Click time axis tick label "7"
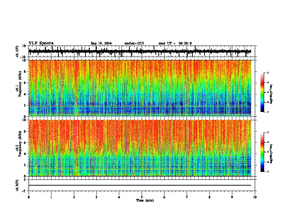The image size is (287, 221). pyautogui.click(x=187, y=197)
